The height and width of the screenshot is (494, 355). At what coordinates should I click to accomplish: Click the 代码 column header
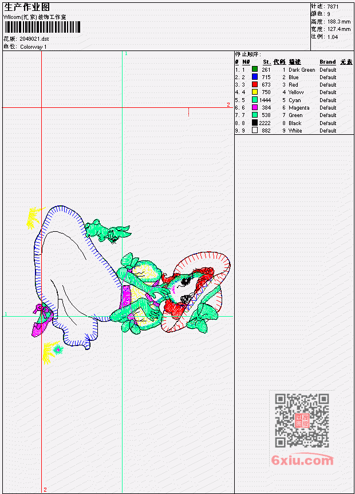(x=279, y=62)
